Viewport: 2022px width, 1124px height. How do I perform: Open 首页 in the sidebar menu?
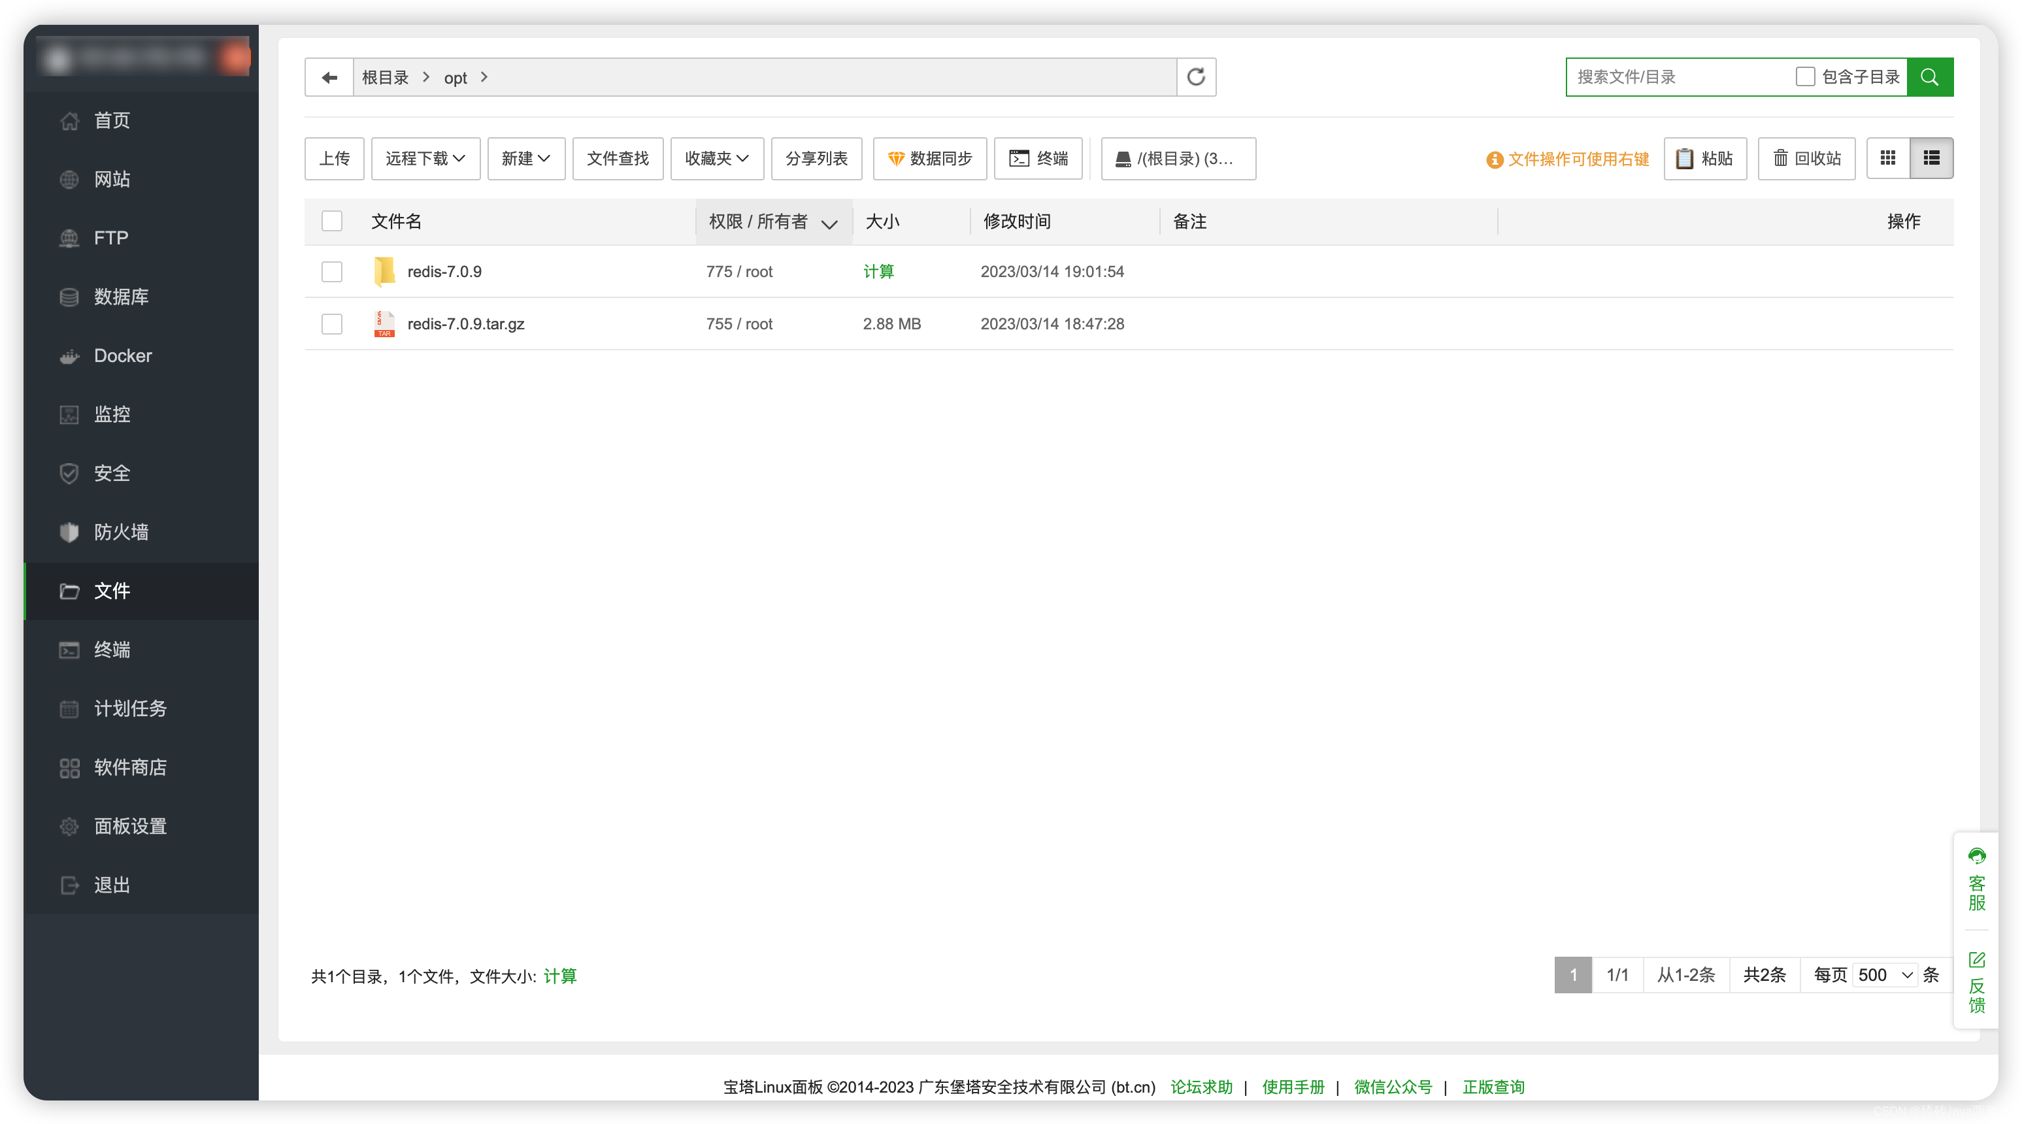click(141, 120)
